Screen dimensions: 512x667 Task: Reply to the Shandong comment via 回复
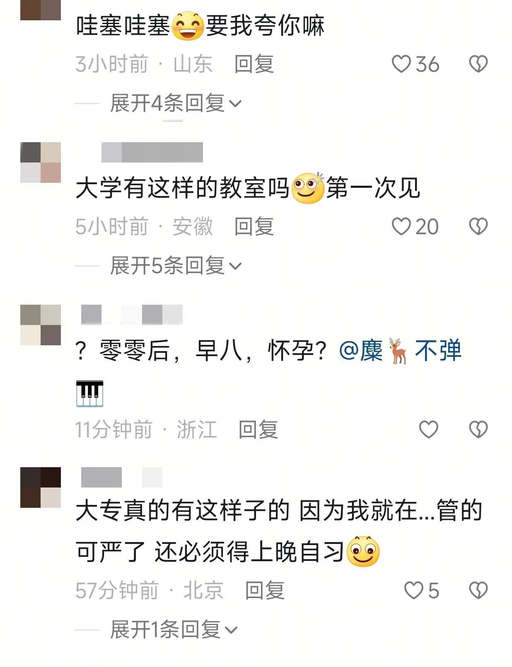point(254,64)
